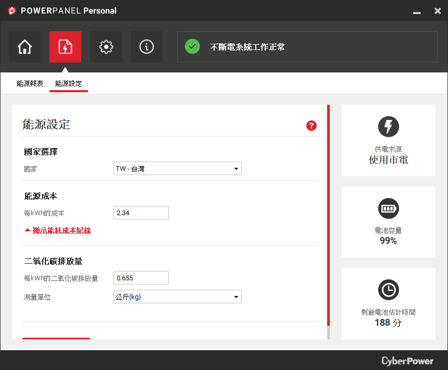Click the battery capacity icon
448x370 pixels.
388,208
